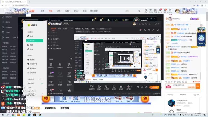Open the camera source icon
Image resolution: width=208 pixels, height=117 pixels.
click(99, 87)
